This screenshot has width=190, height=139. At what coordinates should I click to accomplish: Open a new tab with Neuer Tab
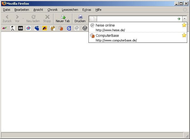[63, 19]
